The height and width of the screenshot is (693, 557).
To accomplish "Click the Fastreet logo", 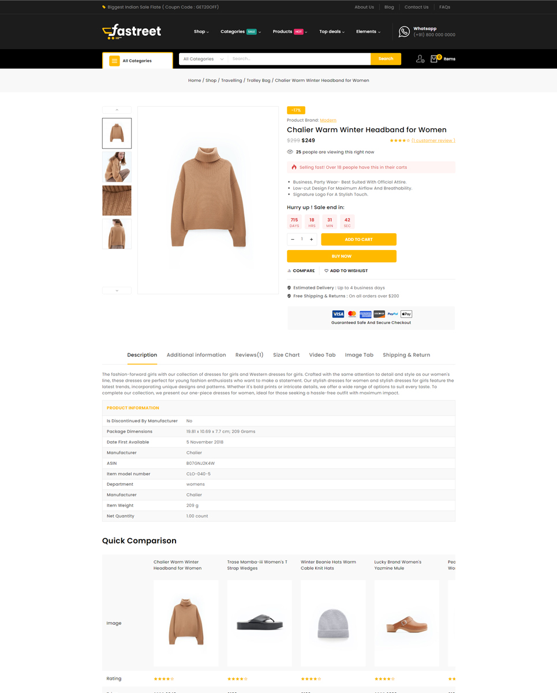I will (x=132, y=31).
